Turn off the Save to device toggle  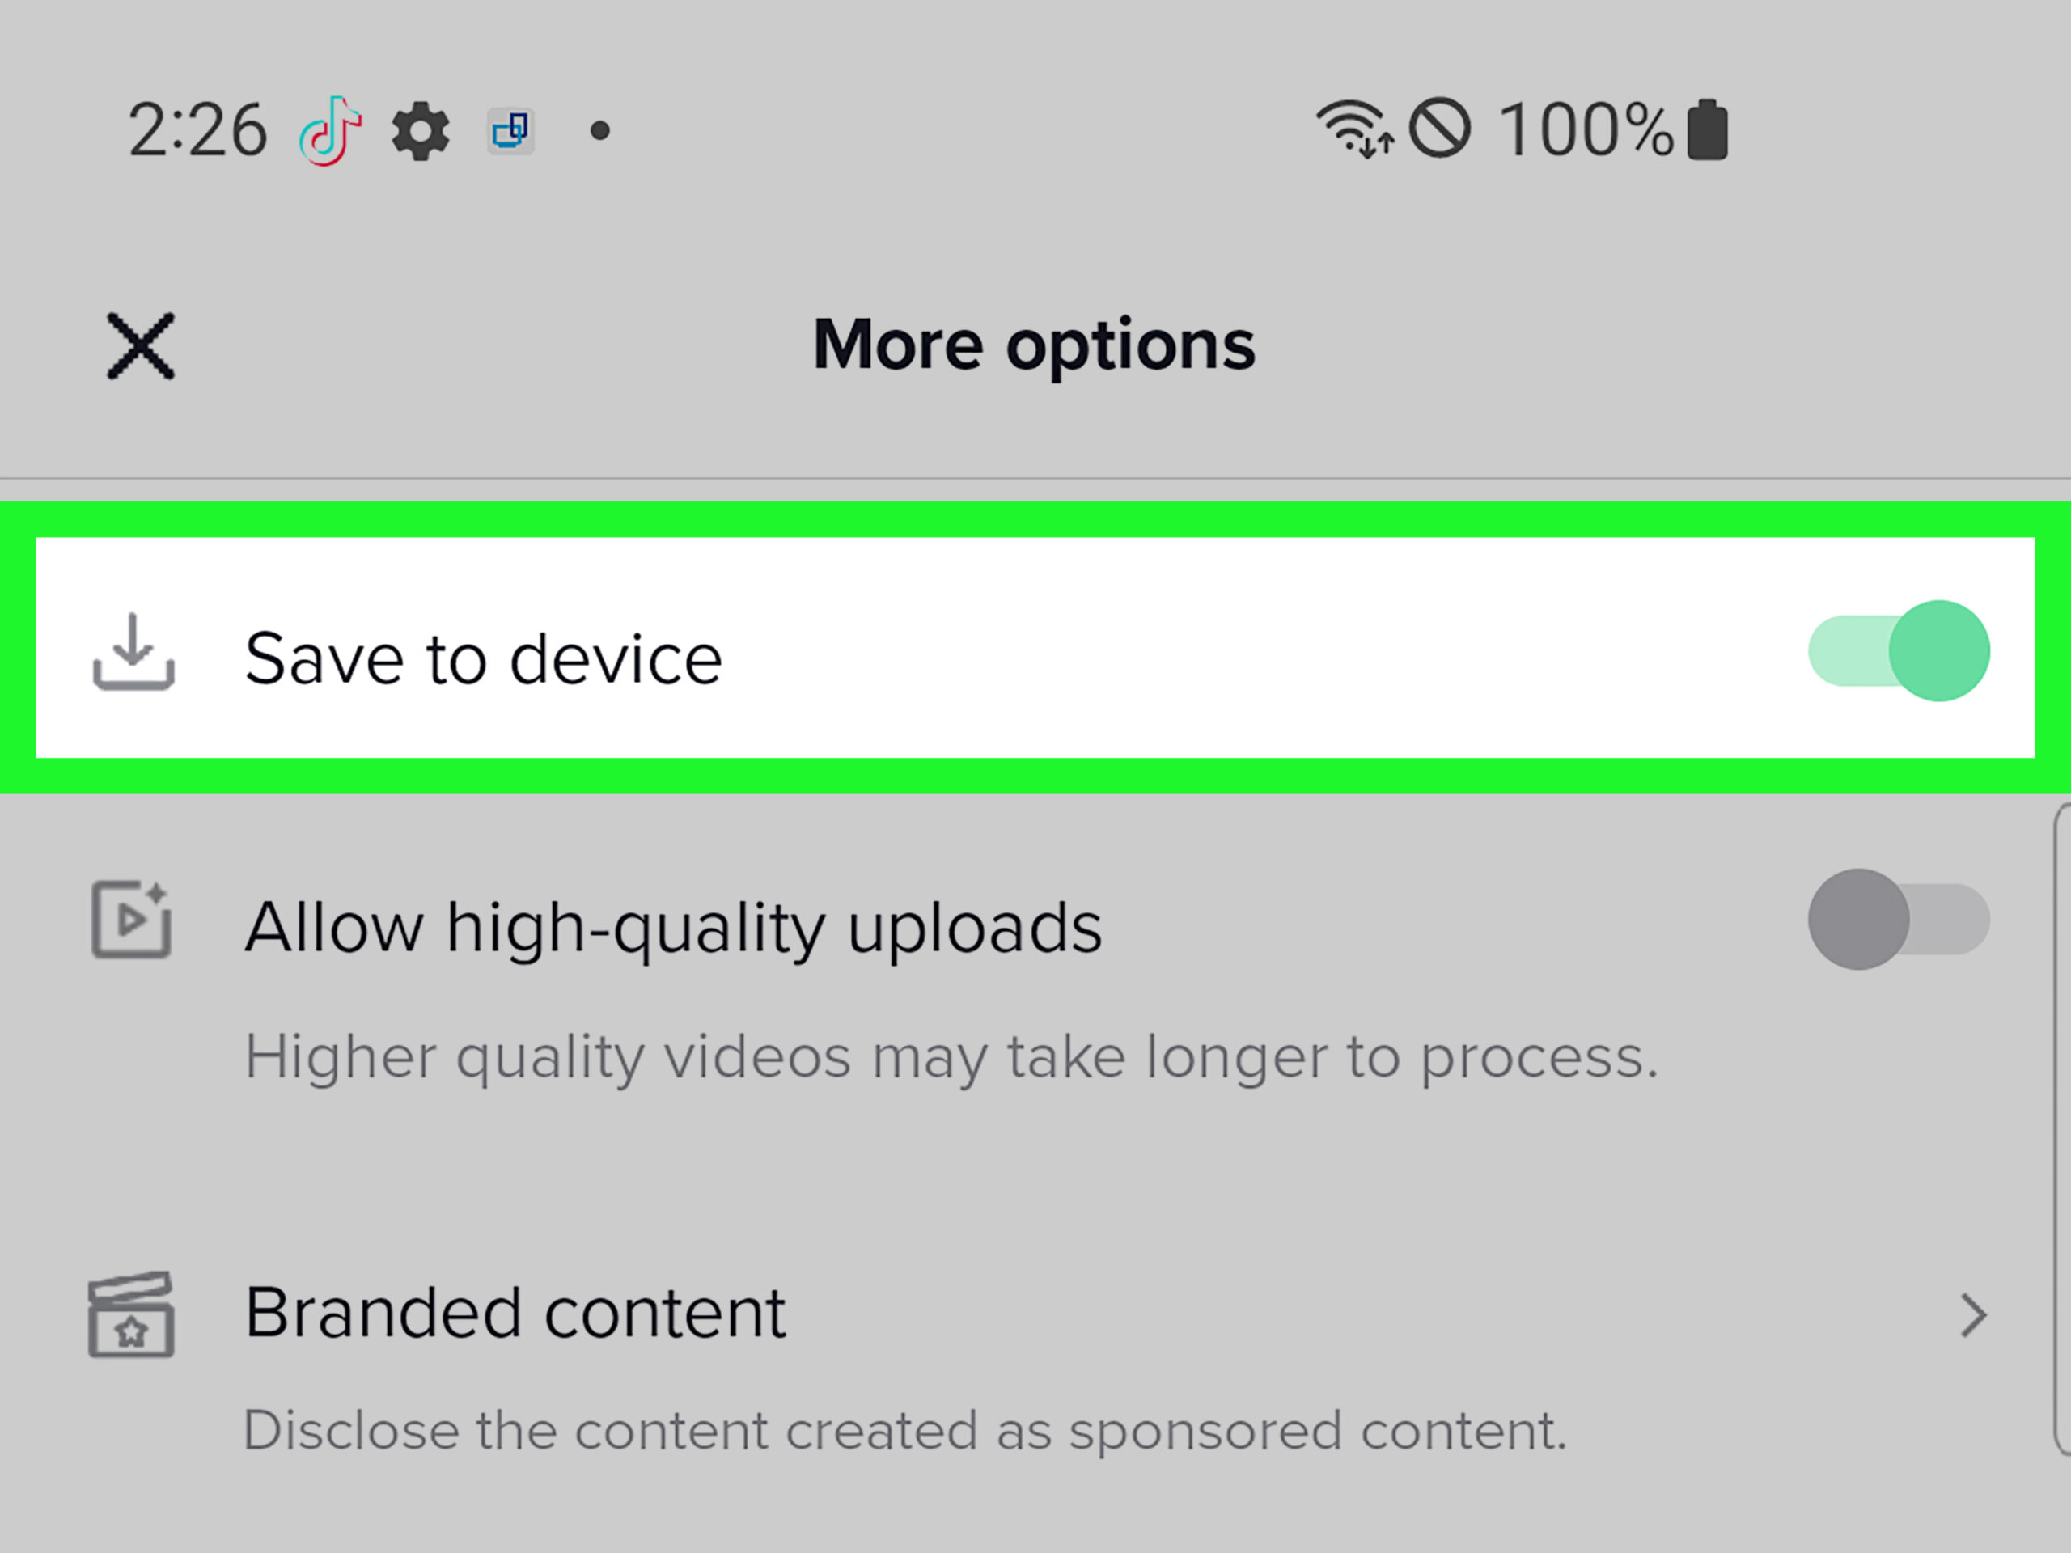click(x=1898, y=651)
